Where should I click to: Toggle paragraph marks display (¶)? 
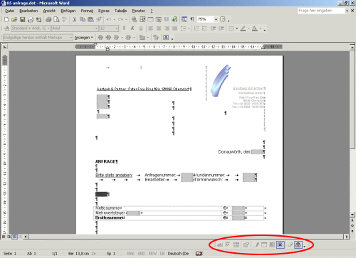coord(192,19)
